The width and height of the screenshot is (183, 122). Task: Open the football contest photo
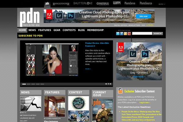[79, 116]
